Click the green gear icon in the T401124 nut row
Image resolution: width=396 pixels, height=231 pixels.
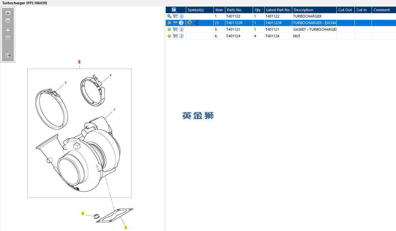point(169,36)
